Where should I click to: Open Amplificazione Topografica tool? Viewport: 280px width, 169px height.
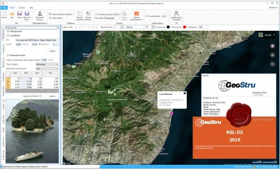pyautogui.click(x=176, y=14)
